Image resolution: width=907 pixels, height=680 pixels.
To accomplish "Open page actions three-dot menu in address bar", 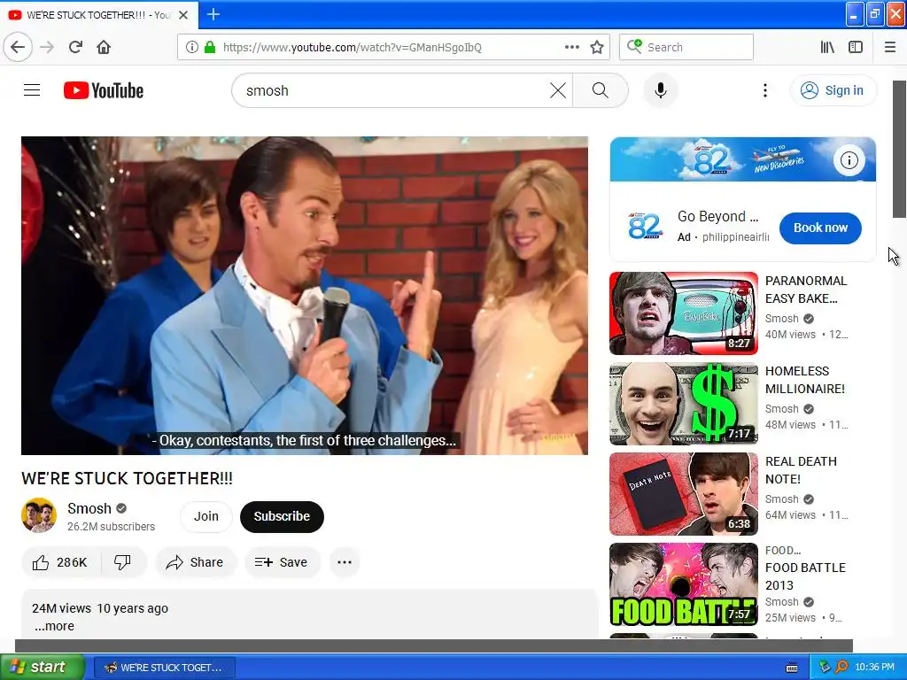I will (571, 48).
